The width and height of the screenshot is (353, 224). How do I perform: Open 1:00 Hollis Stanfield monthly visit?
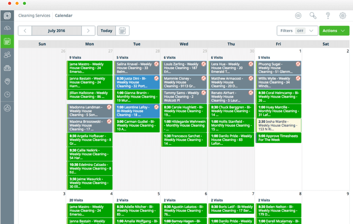pos(231,125)
